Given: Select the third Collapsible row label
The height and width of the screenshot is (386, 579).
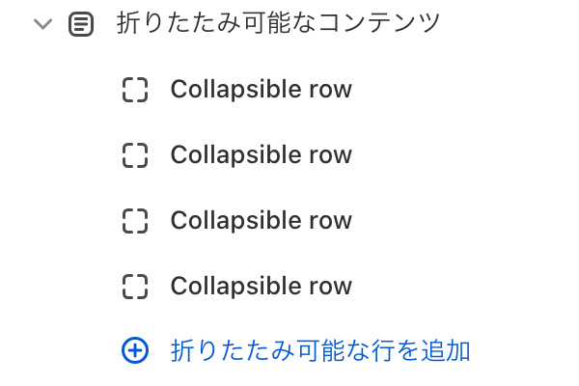Looking at the screenshot, I should coord(261,221).
